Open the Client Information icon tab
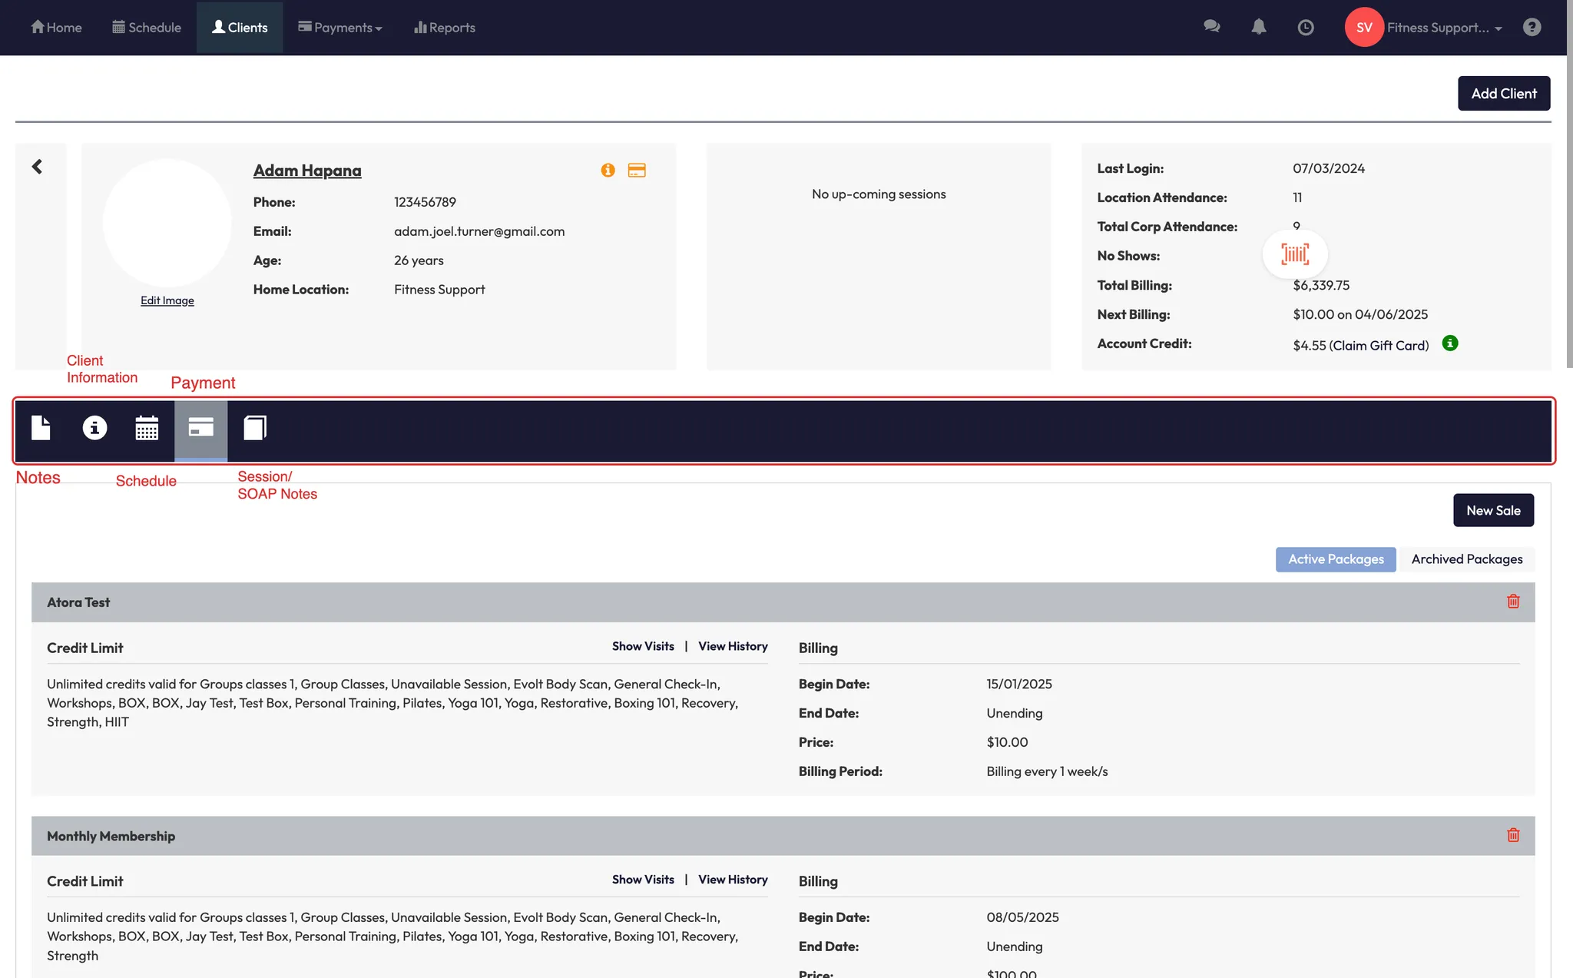The image size is (1573, 978). click(94, 428)
